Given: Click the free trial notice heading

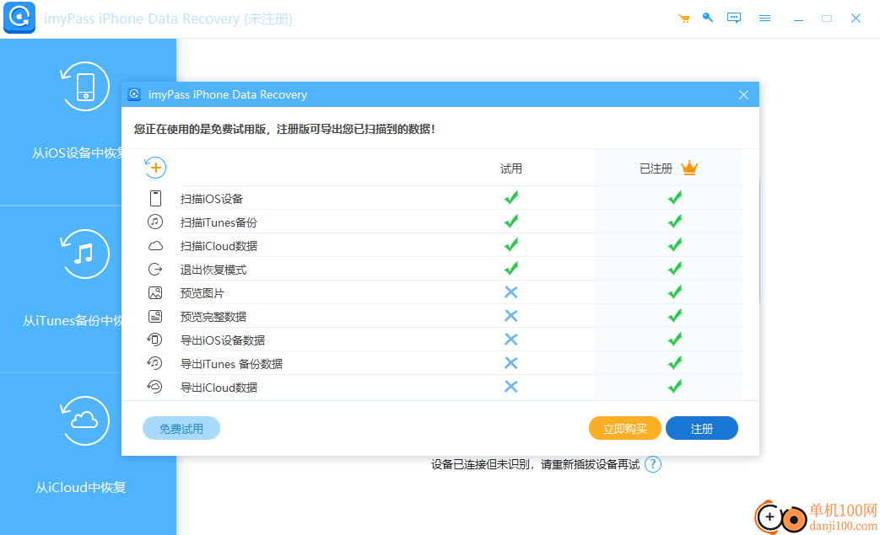Looking at the screenshot, I should tap(284, 130).
